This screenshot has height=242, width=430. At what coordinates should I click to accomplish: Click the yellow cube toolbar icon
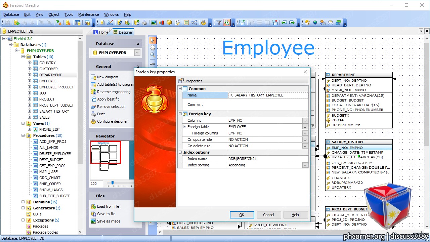169,23
